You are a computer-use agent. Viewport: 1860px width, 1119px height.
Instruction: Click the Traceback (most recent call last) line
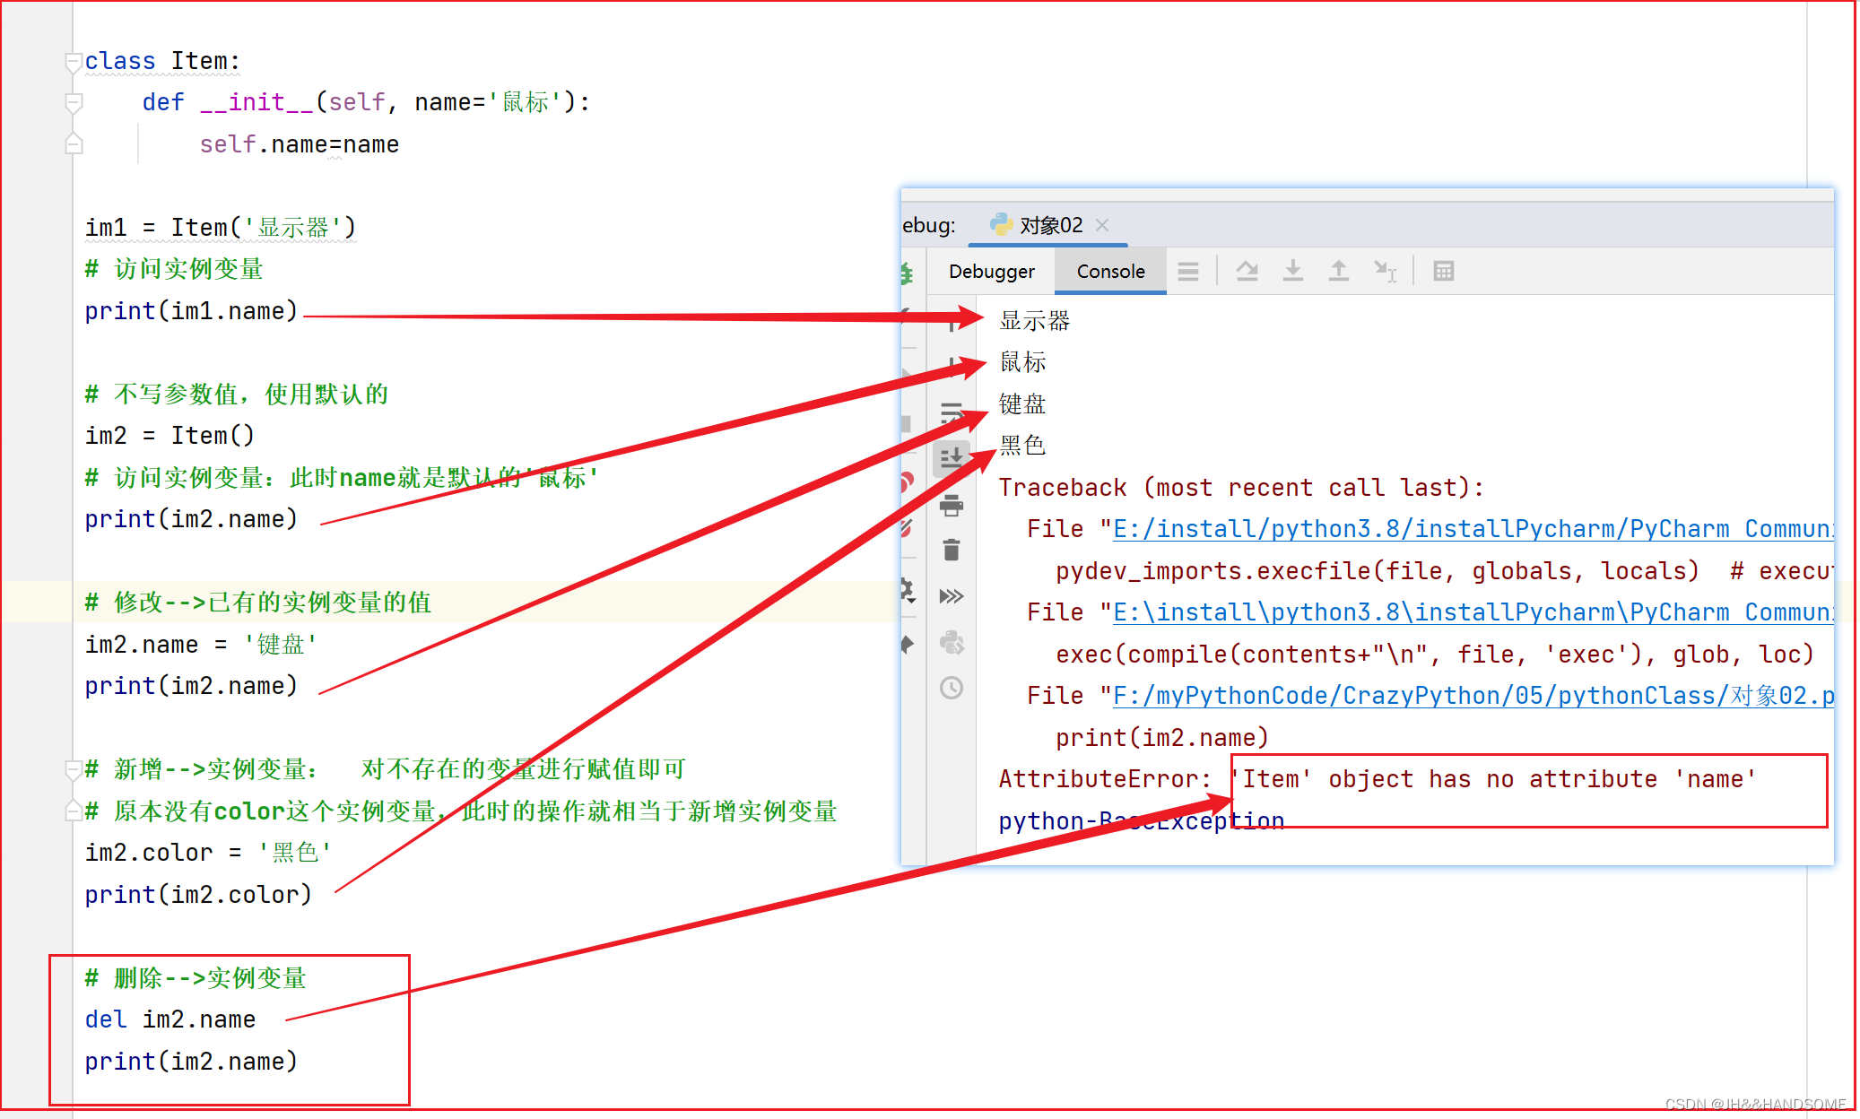pos(1241,488)
